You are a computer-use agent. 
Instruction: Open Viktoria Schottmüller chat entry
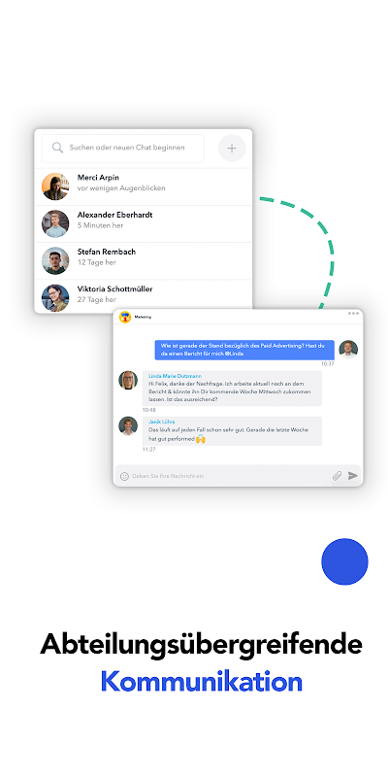pos(144,296)
